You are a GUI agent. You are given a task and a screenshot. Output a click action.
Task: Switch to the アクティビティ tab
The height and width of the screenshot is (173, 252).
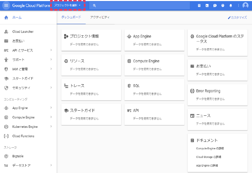100,17
